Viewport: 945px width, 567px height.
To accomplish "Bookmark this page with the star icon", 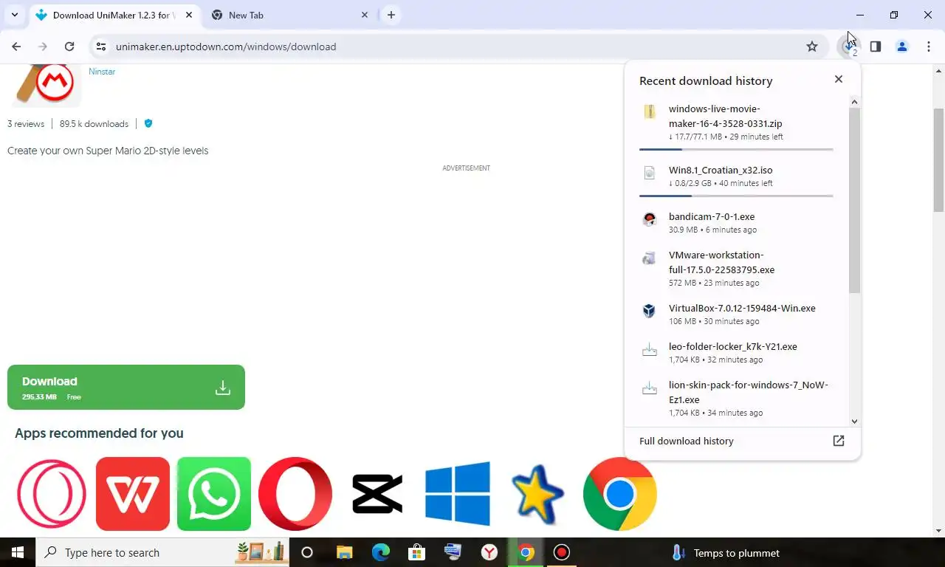I will 812,47.
